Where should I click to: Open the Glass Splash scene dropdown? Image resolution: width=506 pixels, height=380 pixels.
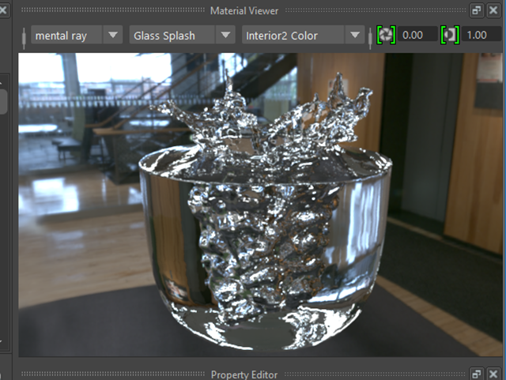click(x=182, y=35)
